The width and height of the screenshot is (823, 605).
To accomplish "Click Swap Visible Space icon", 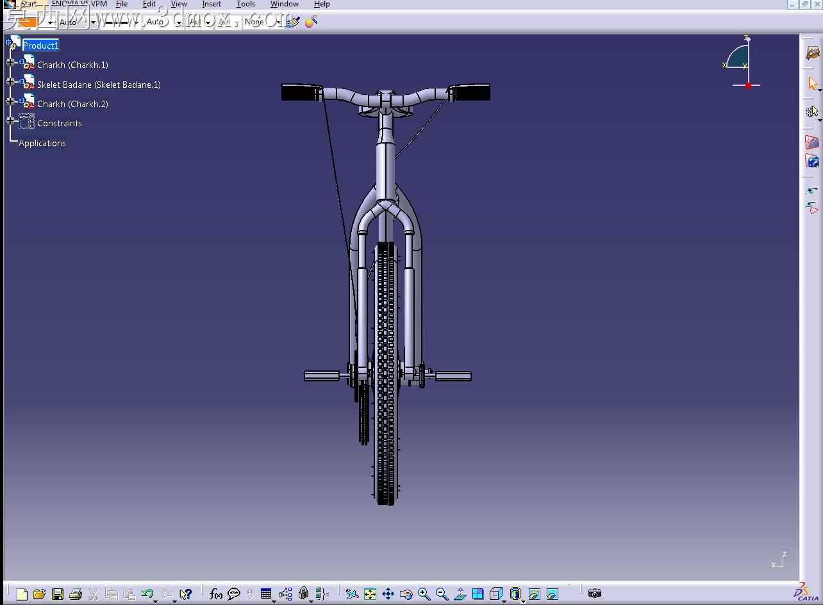I will coord(552,594).
